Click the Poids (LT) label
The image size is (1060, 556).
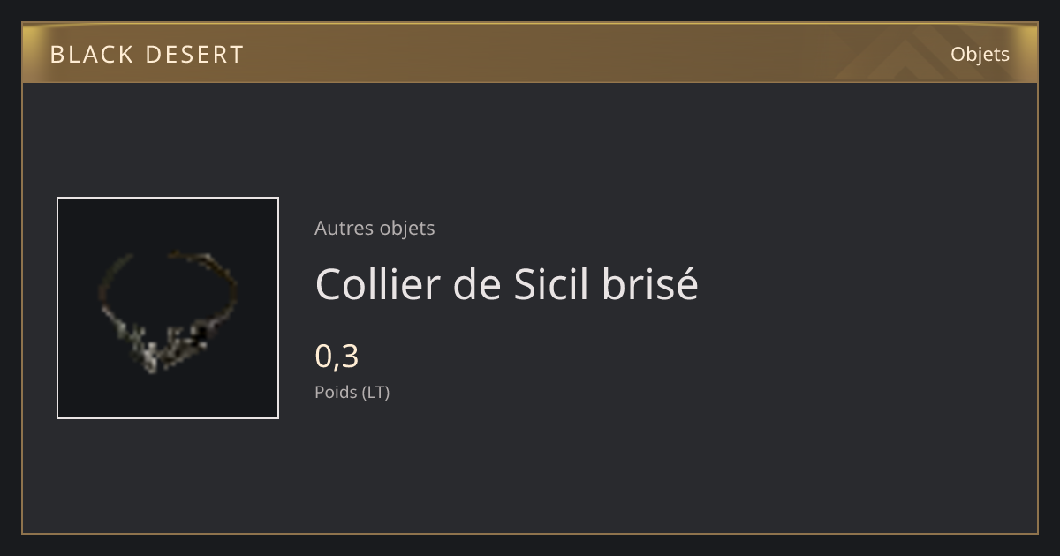pyautogui.click(x=352, y=392)
